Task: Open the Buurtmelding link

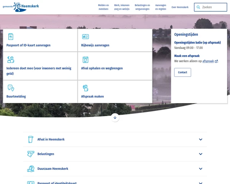Action: click(16, 96)
